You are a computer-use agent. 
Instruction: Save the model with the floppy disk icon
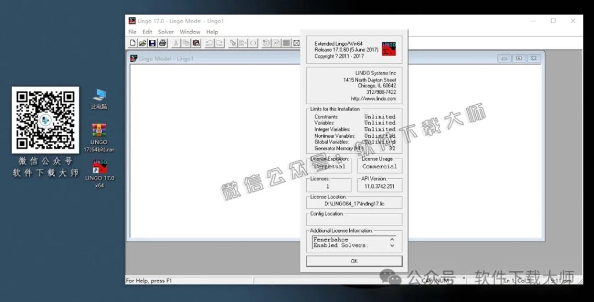152,43
